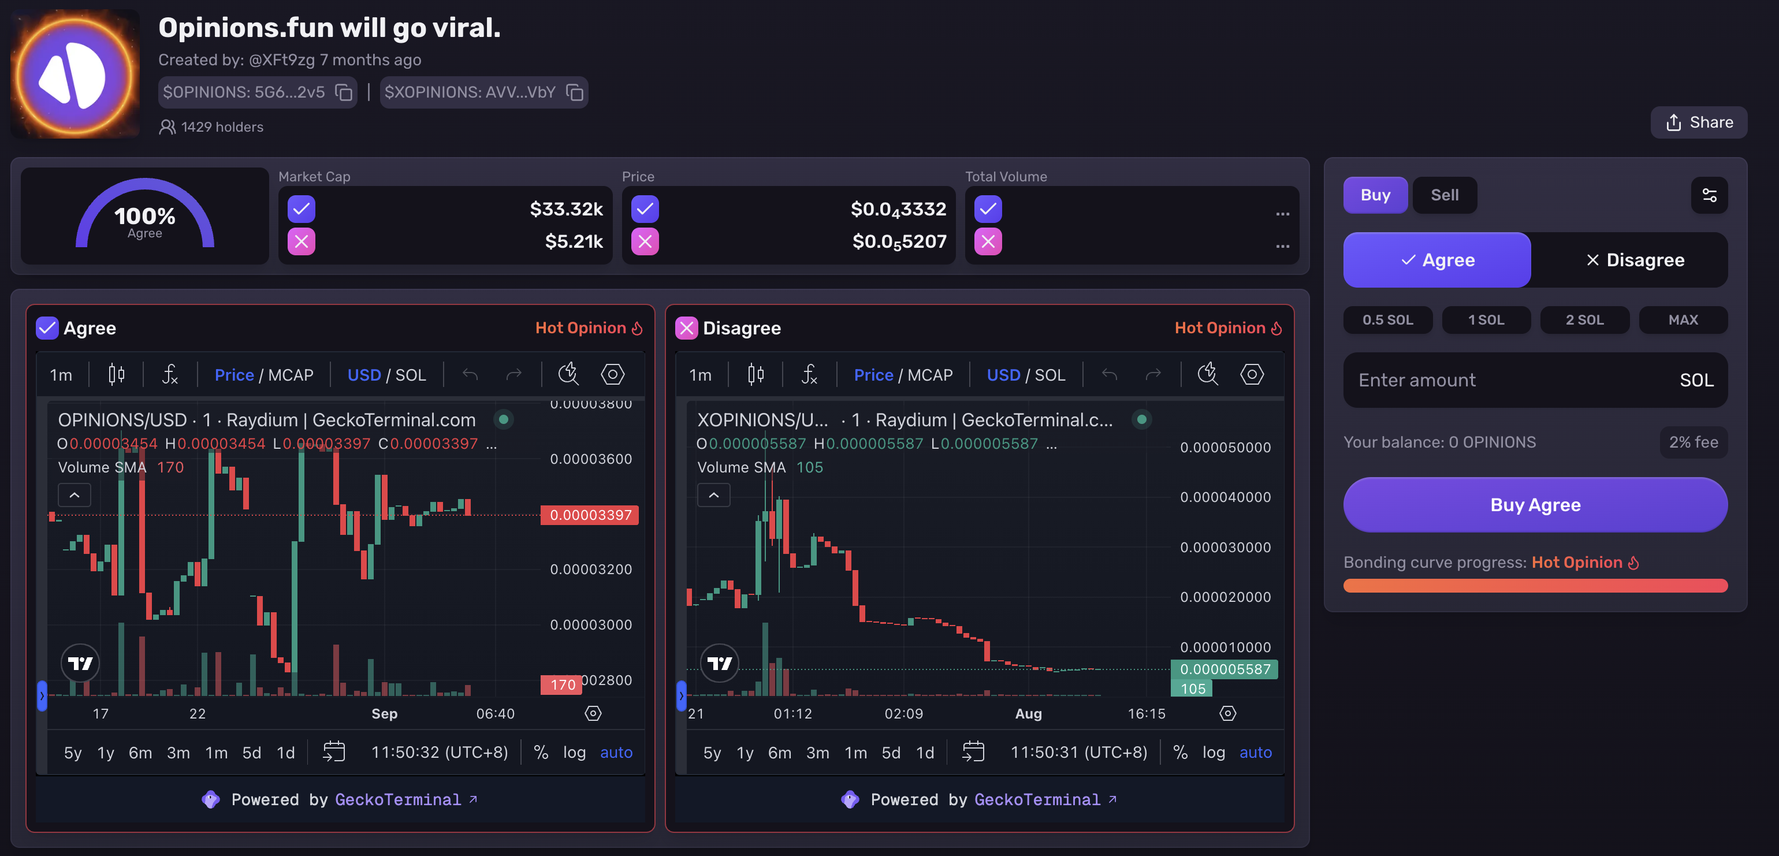Screen dimensions: 1779x856
Task: Open indicators fx in Disagree chart
Action: (809, 374)
